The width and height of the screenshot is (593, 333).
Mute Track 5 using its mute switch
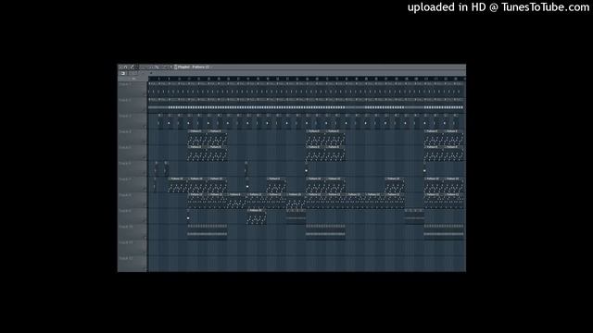[145, 158]
